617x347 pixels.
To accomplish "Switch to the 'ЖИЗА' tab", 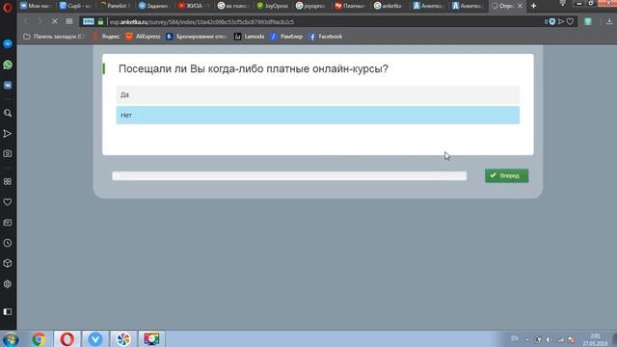I will (x=193, y=6).
